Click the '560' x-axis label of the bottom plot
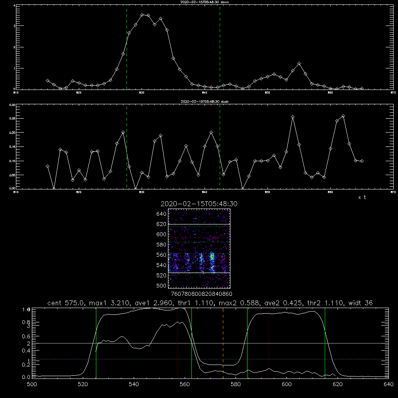This screenshot has height=398, width=398. (185, 384)
